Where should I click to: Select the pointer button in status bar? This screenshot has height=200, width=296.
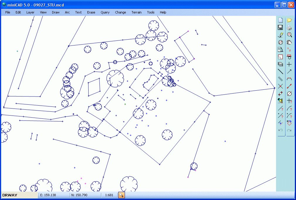[x=121, y=195]
